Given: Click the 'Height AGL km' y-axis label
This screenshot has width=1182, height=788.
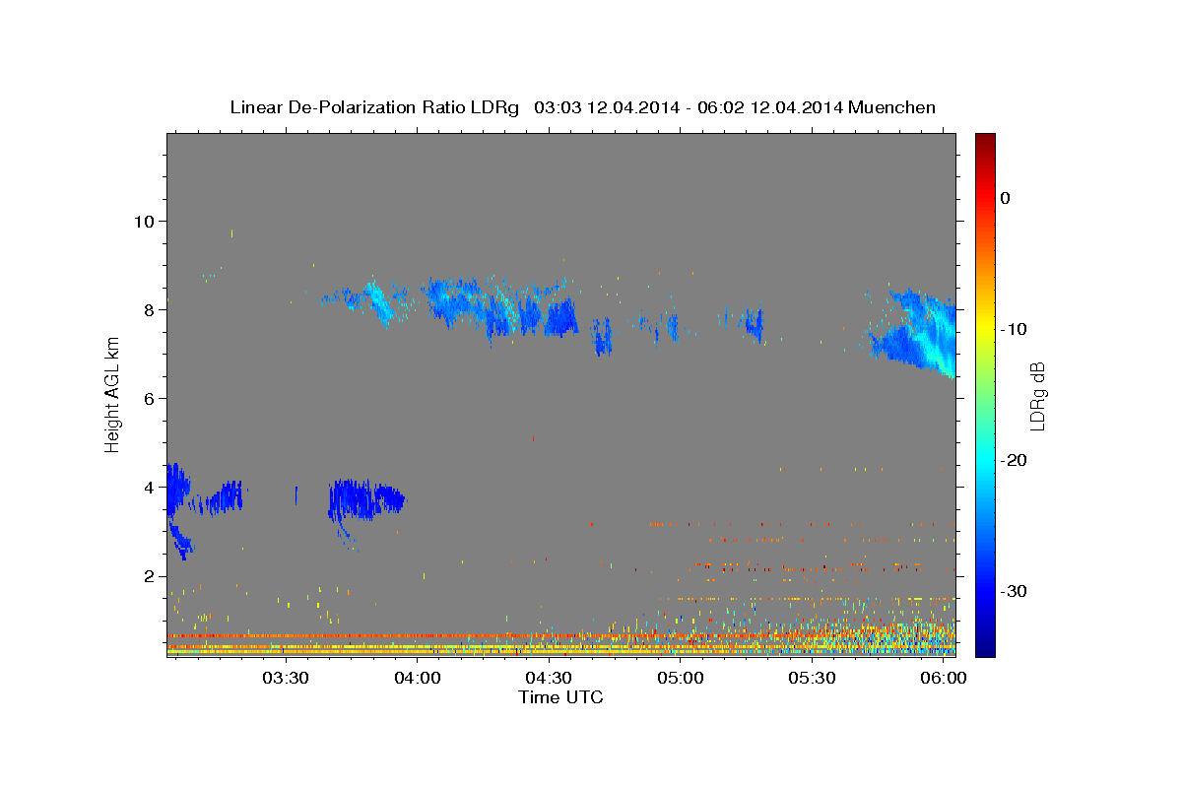Looking at the screenshot, I should click(x=112, y=394).
